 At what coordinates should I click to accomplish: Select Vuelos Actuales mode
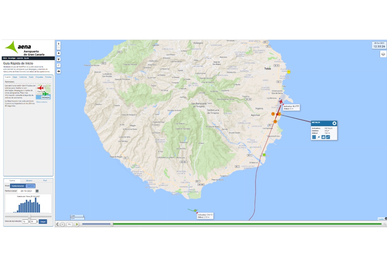pyautogui.click(x=18, y=186)
